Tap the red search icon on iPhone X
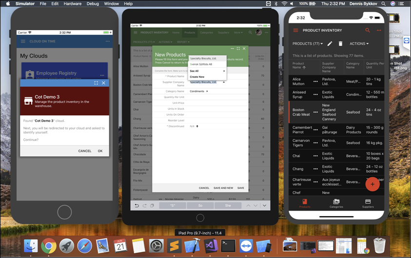Screen dimensions: 411x258 [368, 30]
